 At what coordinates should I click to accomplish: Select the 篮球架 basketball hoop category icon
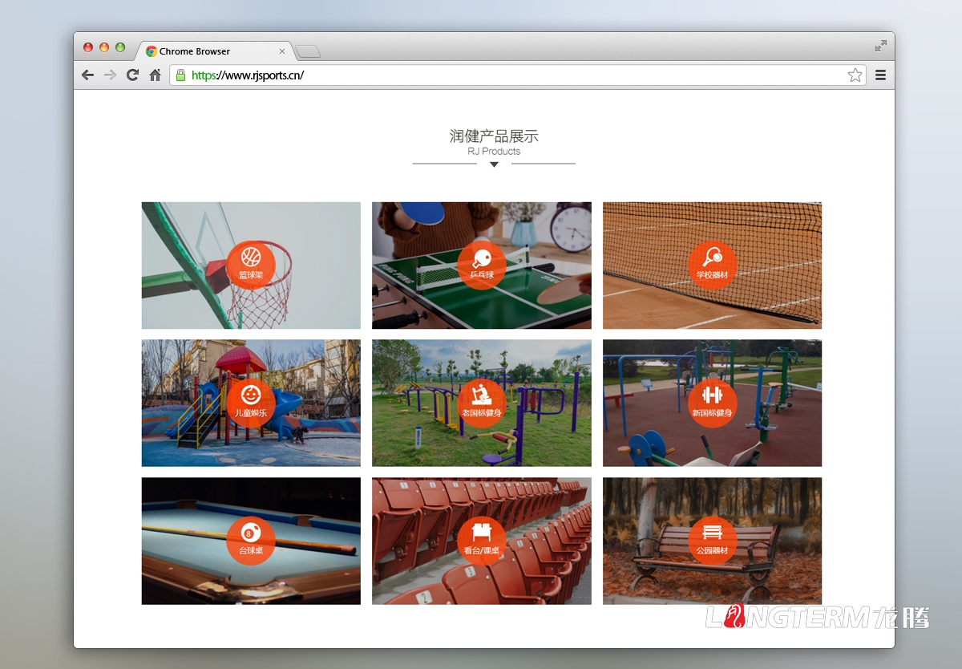(251, 263)
